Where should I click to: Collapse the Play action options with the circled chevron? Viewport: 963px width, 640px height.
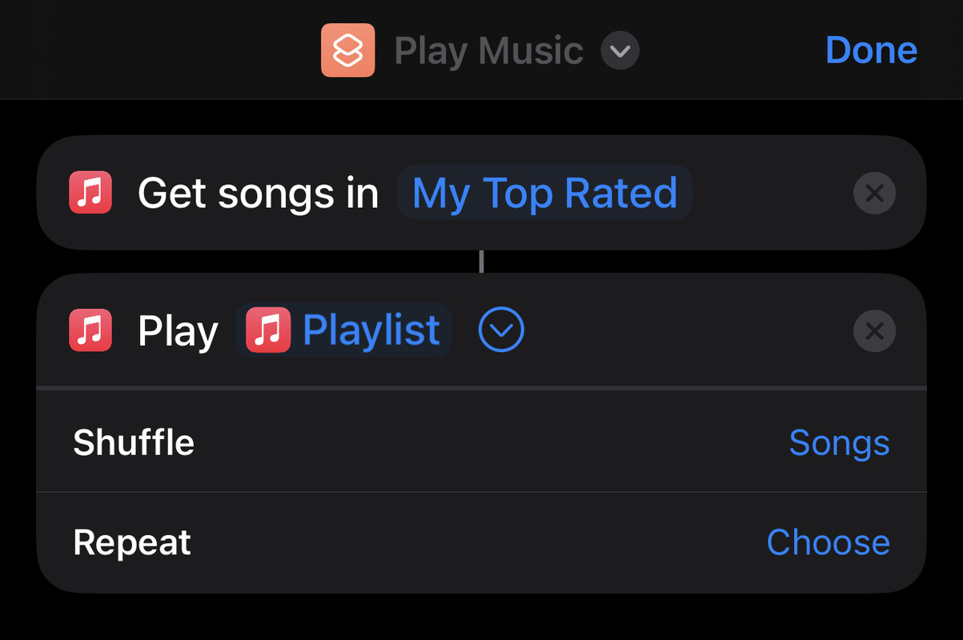click(501, 330)
